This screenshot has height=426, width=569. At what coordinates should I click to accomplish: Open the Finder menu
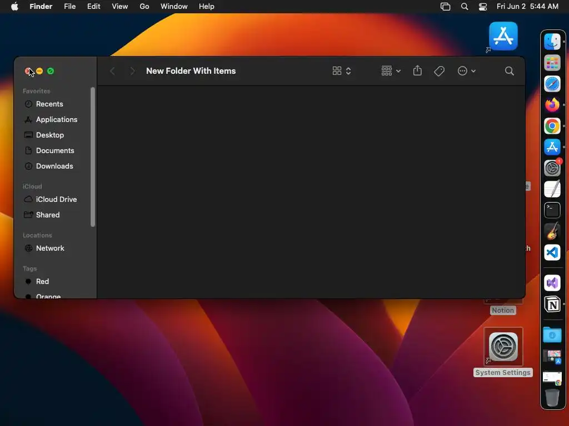pos(41,7)
